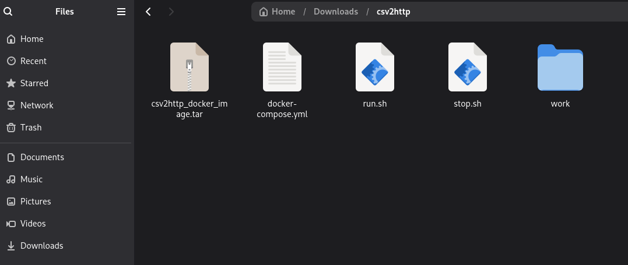Select the stop.sh script icon
628x265 pixels.
click(468, 67)
